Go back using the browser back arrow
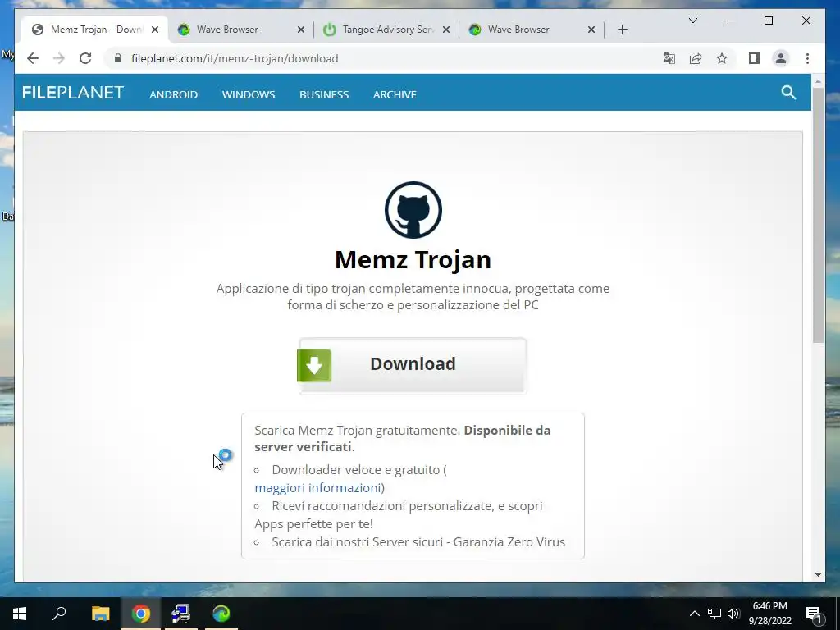 [33, 58]
